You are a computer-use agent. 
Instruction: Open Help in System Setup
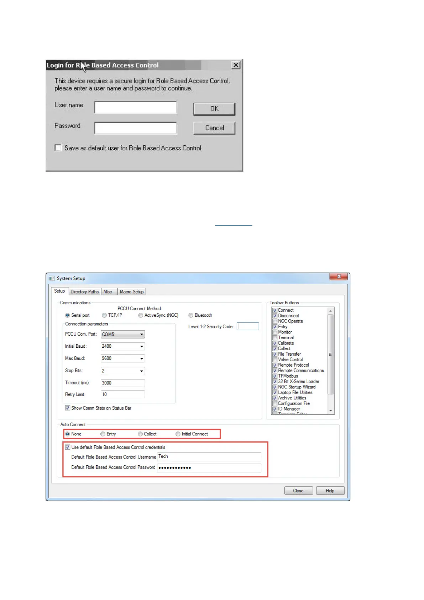click(330, 491)
